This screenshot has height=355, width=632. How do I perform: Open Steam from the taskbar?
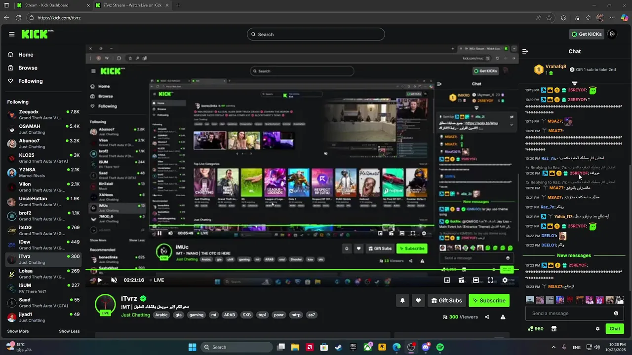click(x=338, y=347)
